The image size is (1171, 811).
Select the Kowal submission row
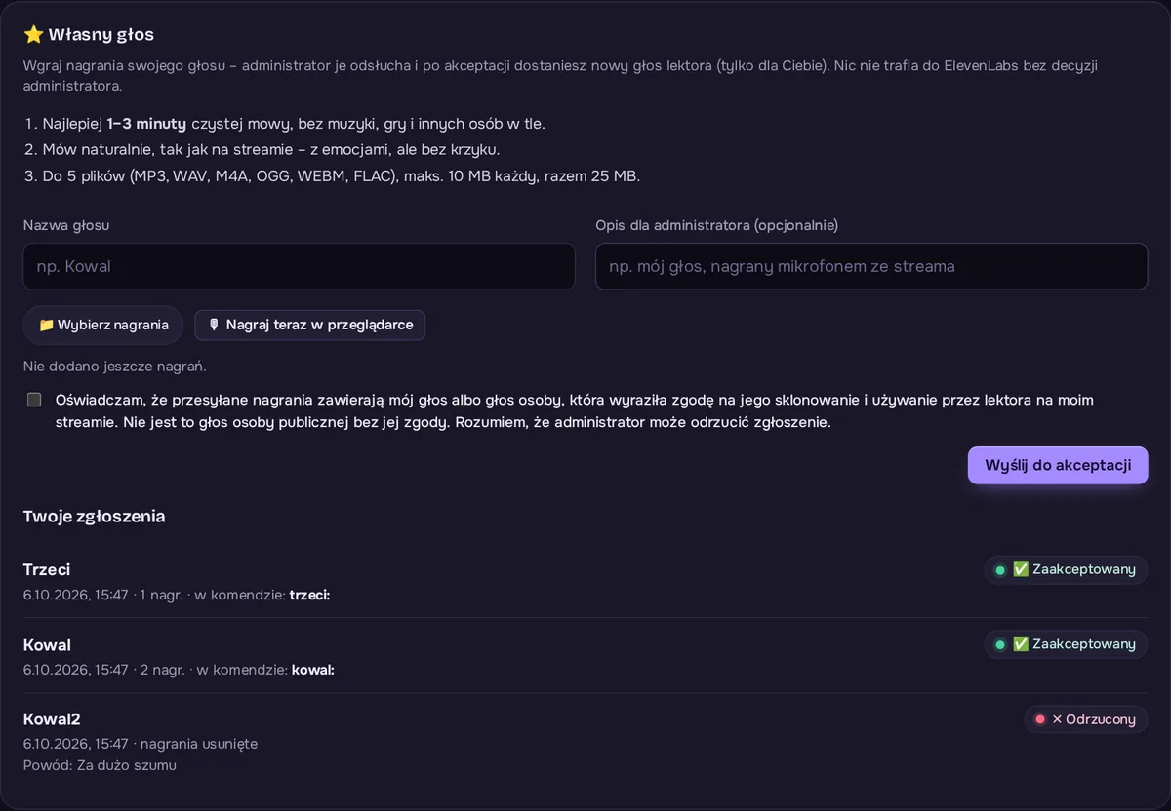pyautogui.click(x=585, y=656)
